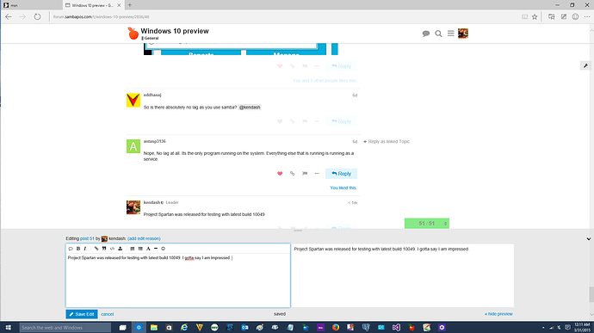Open eddhasaj's avatar

[133, 101]
